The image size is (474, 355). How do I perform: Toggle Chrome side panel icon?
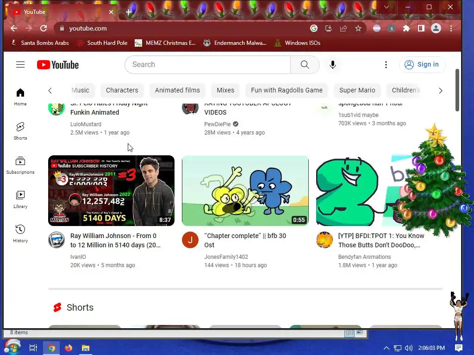click(421, 28)
